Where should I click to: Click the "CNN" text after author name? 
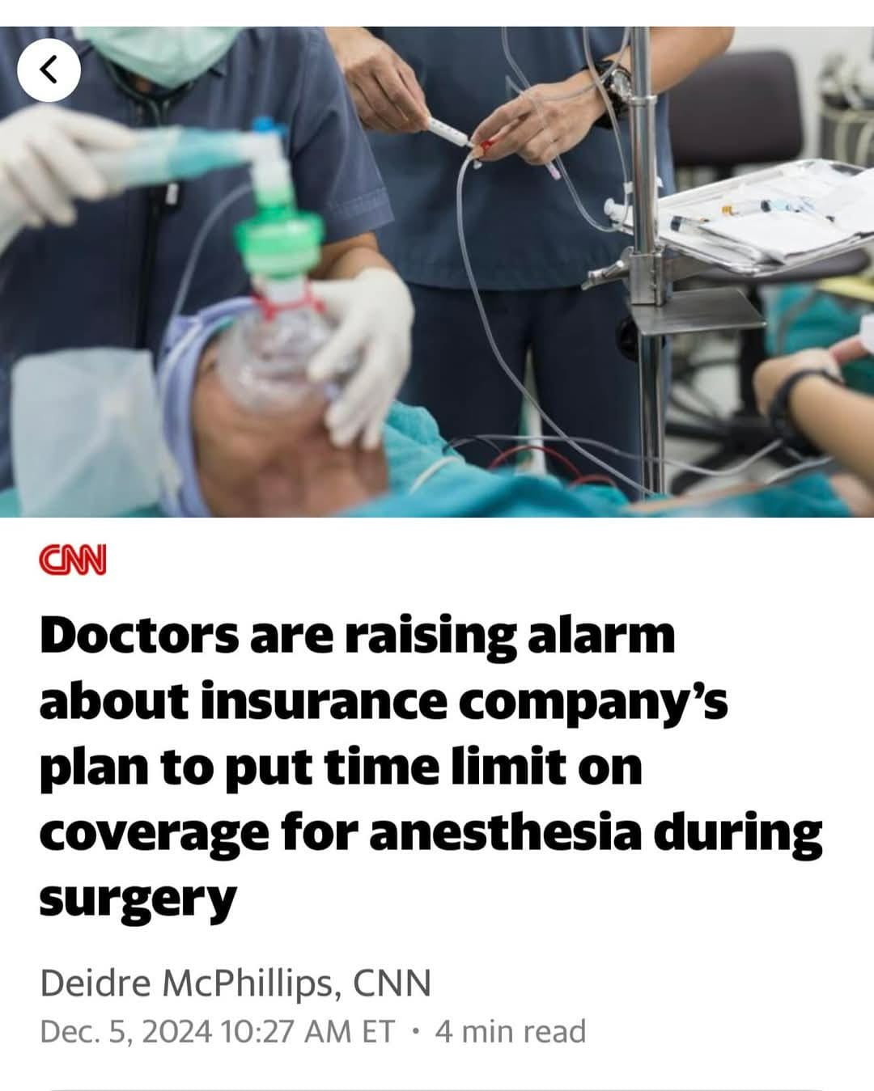392,983
